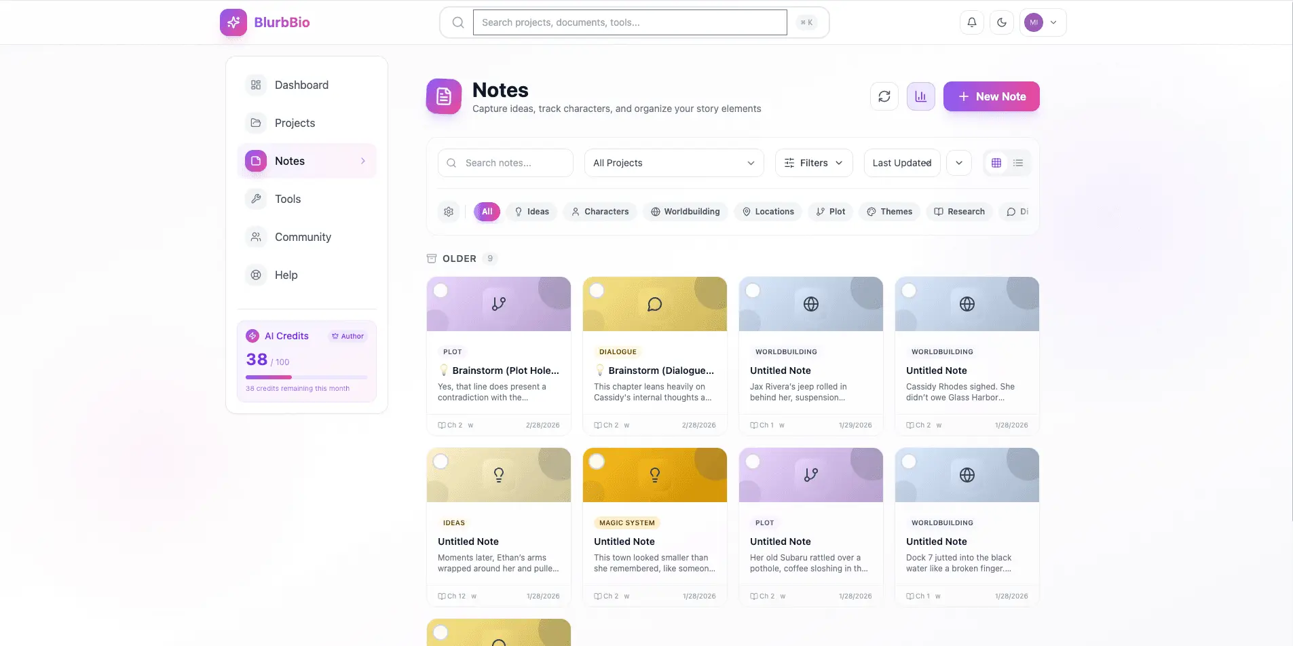Filter by Plot category
1293x646 pixels.
830,212
